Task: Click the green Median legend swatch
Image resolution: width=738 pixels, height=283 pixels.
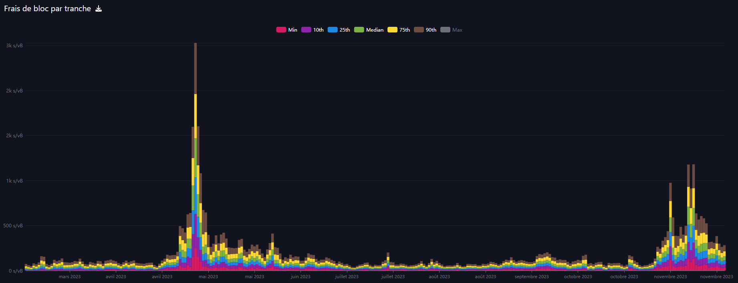Action: tap(359, 30)
